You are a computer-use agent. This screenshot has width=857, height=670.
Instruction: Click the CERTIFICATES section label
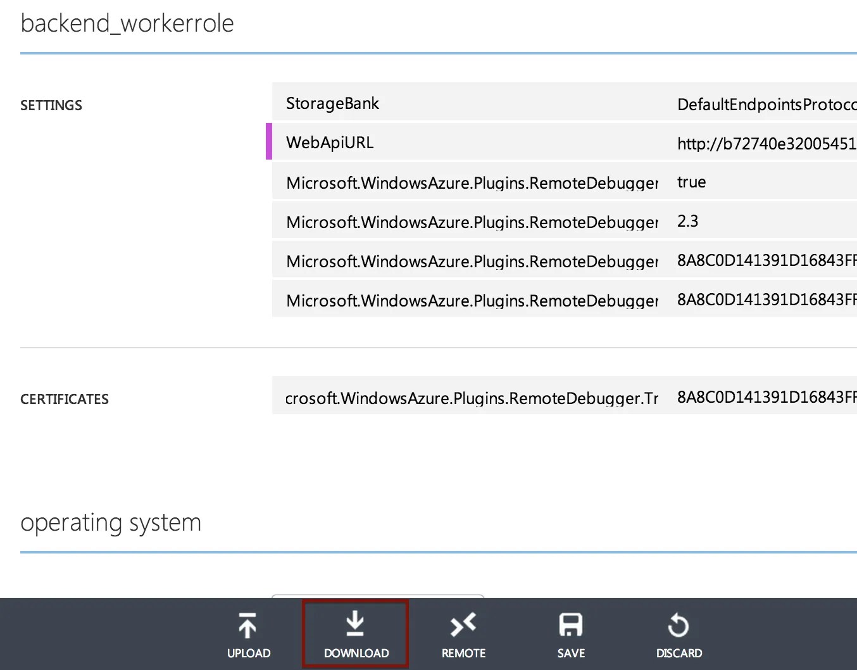coord(65,399)
